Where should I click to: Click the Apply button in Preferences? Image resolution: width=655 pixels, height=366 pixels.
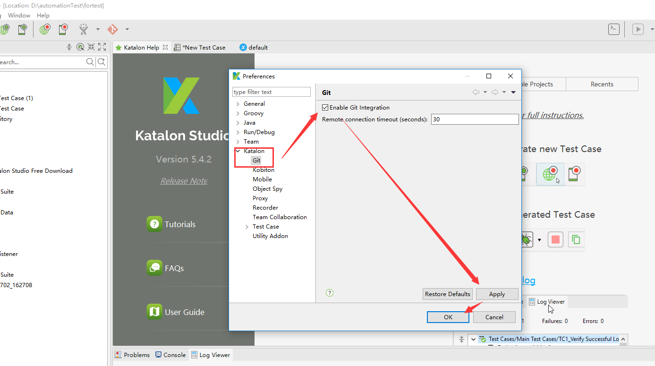(x=497, y=294)
